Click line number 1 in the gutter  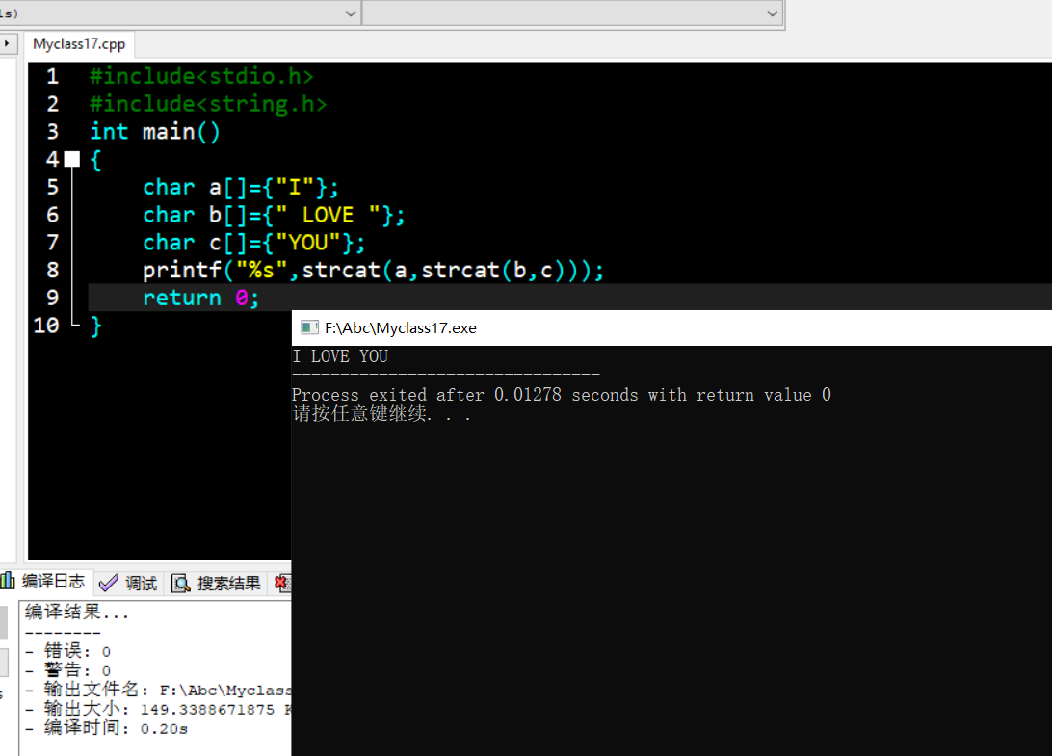52,76
